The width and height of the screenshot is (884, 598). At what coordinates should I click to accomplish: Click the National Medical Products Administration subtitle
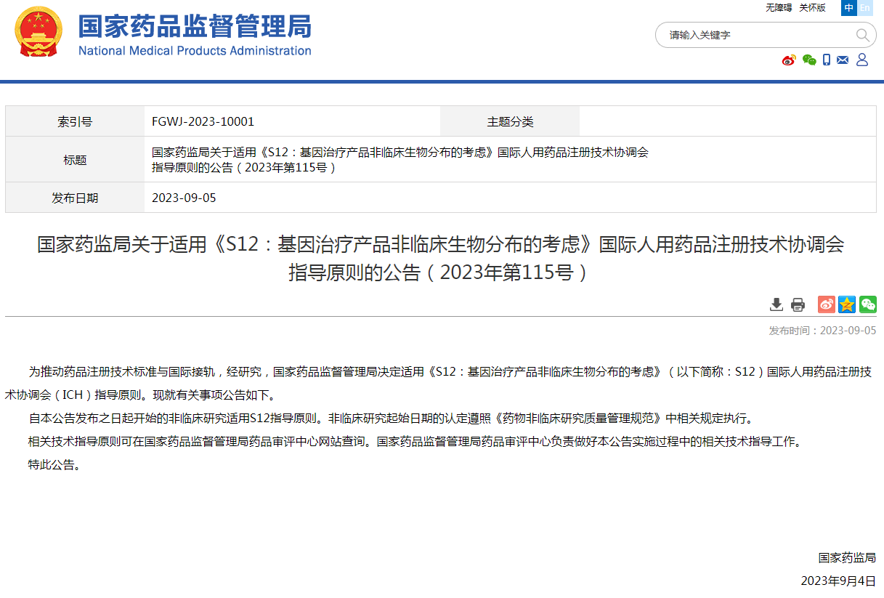pyautogui.click(x=195, y=51)
